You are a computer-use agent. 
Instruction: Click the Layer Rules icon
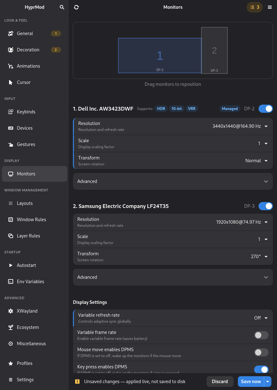click(x=11, y=236)
